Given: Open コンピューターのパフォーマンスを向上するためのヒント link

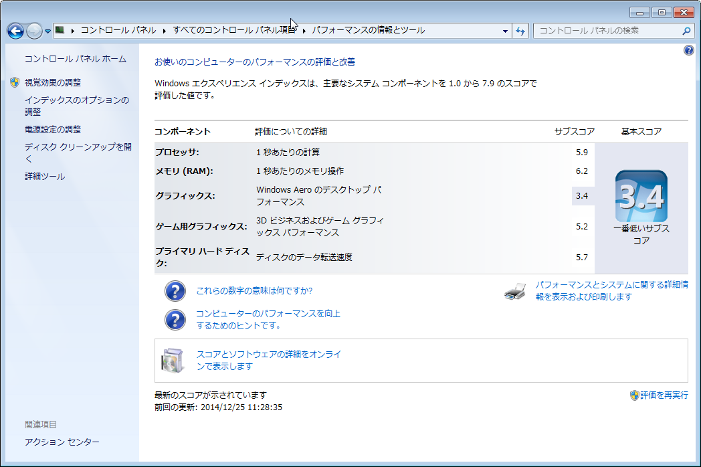Looking at the screenshot, I should pyautogui.click(x=268, y=319).
